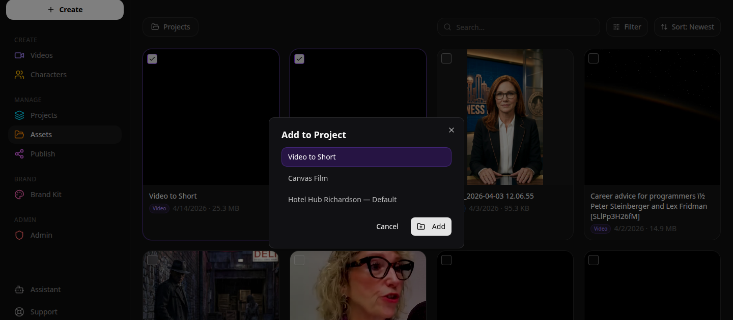Image resolution: width=733 pixels, height=320 pixels.
Task: Click the '4/14/2026 · 25.3 MB' text
Action: pos(206,208)
